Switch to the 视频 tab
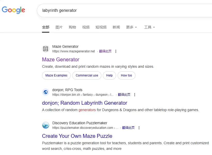The width and height of the screenshot is (212, 155). pyautogui.click(x=86, y=27)
